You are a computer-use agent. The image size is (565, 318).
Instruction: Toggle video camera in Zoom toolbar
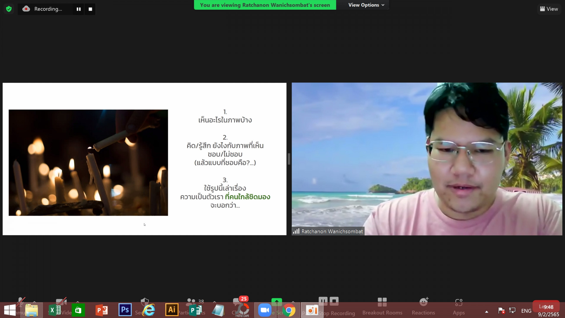pyautogui.click(x=61, y=302)
